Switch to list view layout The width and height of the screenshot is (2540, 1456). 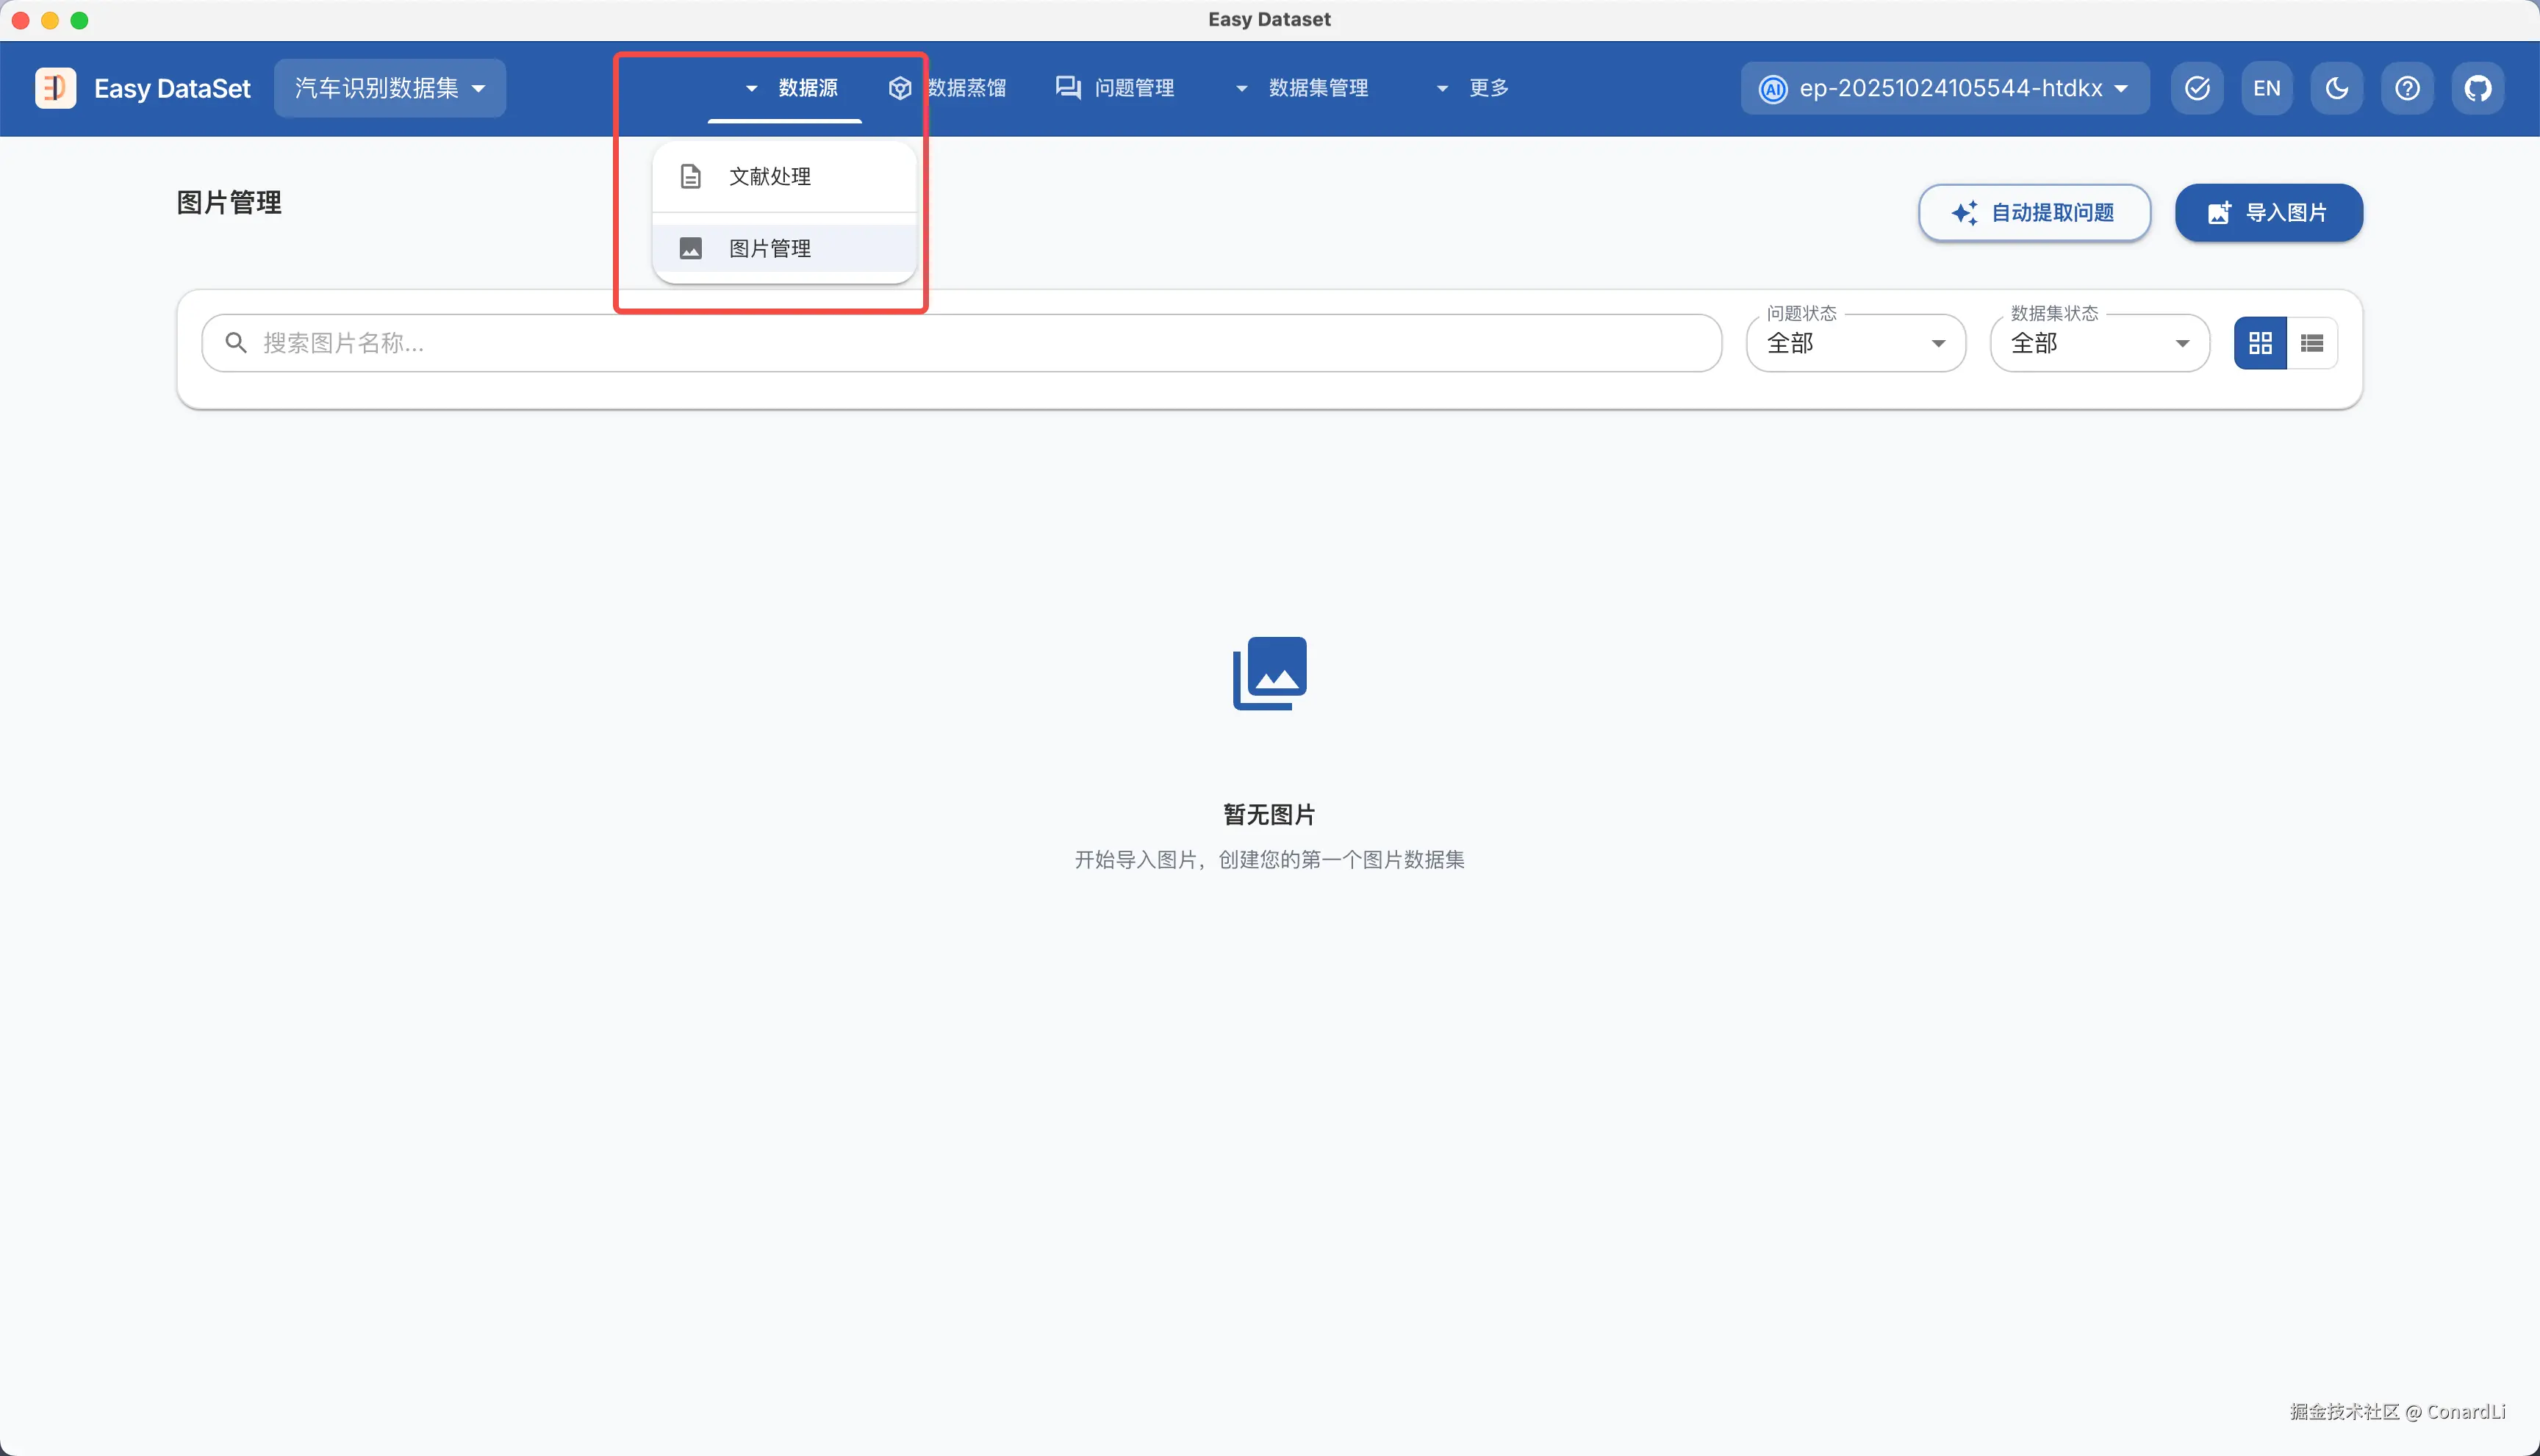2311,343
